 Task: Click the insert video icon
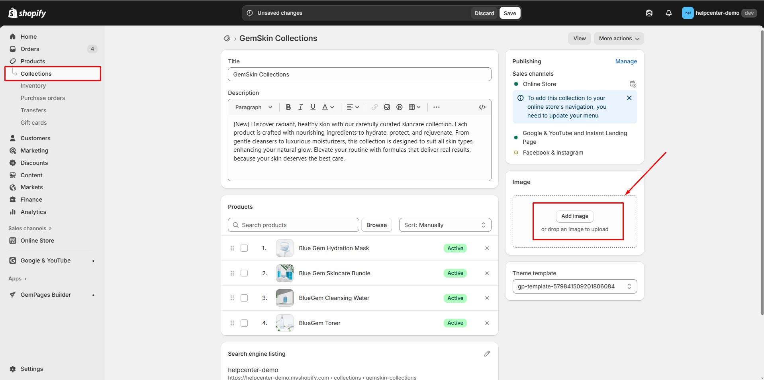point(400,107)
